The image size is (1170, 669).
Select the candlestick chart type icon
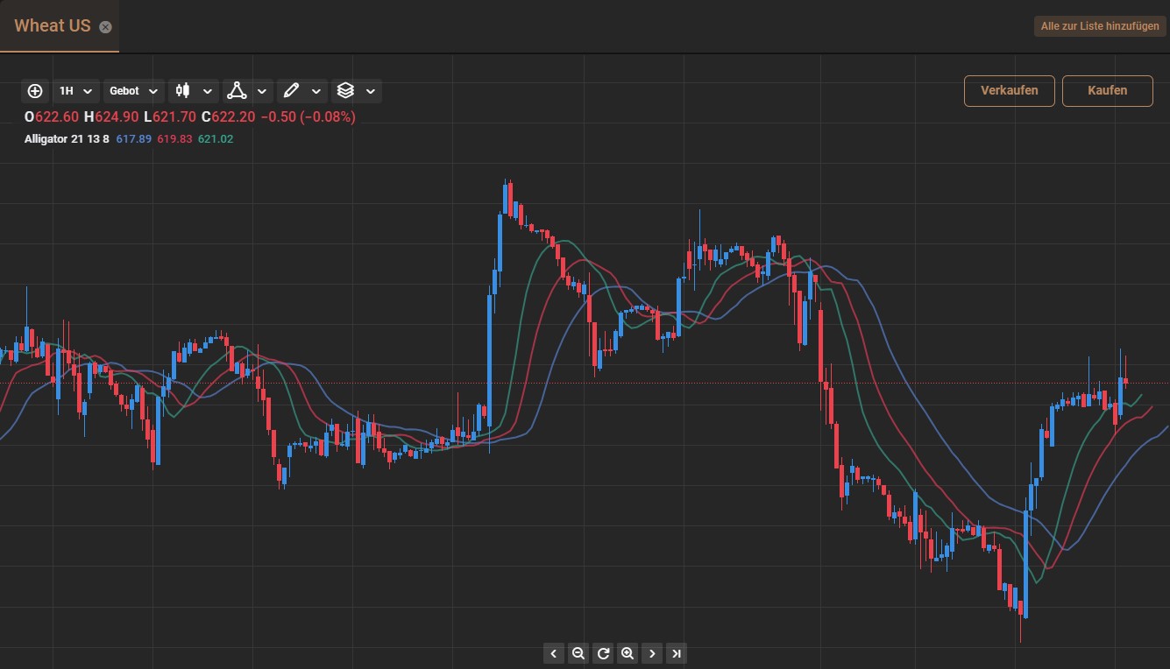tap(182, 91)
